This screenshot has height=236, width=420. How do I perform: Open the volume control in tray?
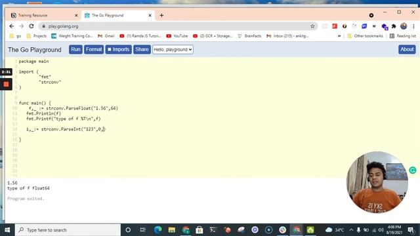click(x=381, y=230)
